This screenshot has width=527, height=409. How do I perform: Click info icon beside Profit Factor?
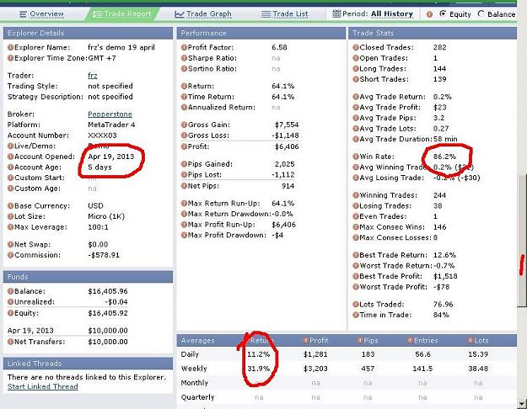coord(184,47)
